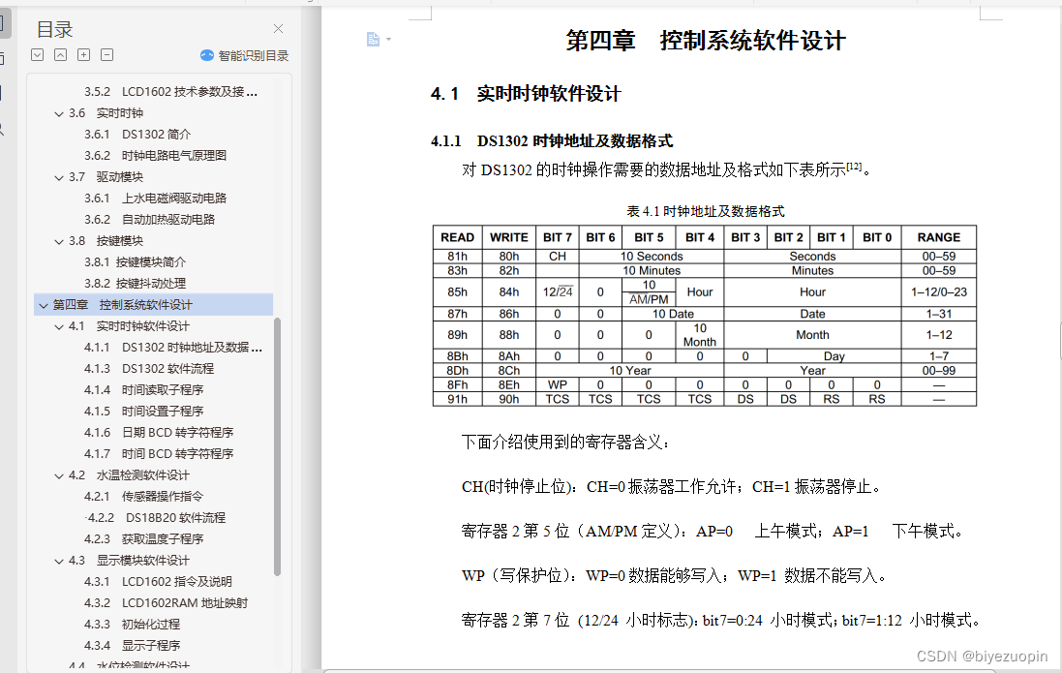The width and height of the screenshot is (1062, 673).
Task: Click the 8Dh read address cell
Action: click(x=457, y=371)
